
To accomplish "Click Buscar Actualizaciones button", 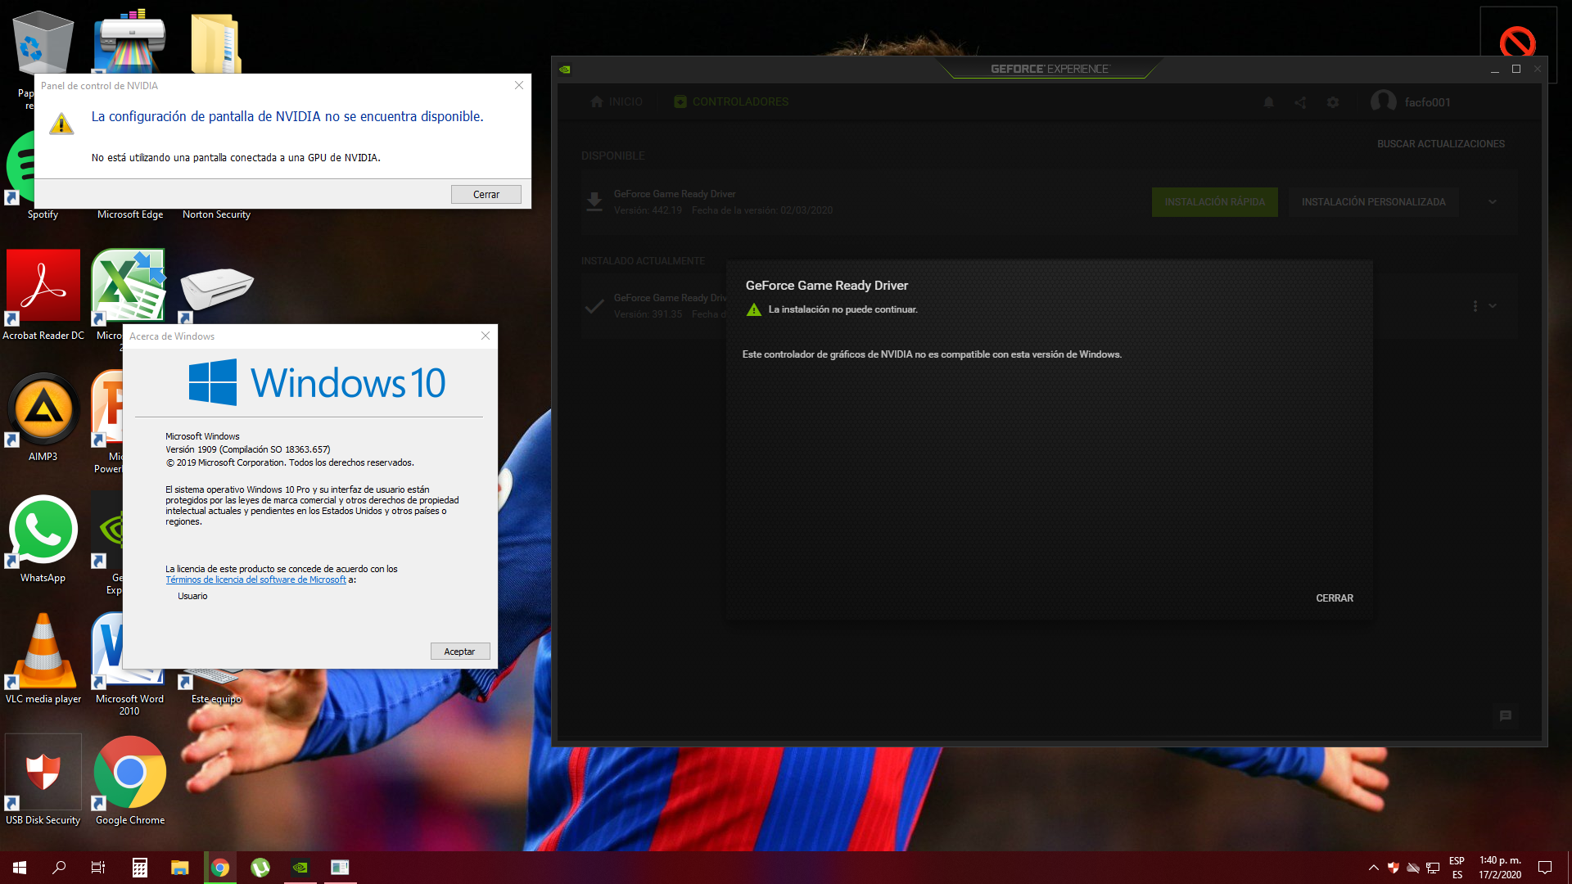I will 1443,143.
